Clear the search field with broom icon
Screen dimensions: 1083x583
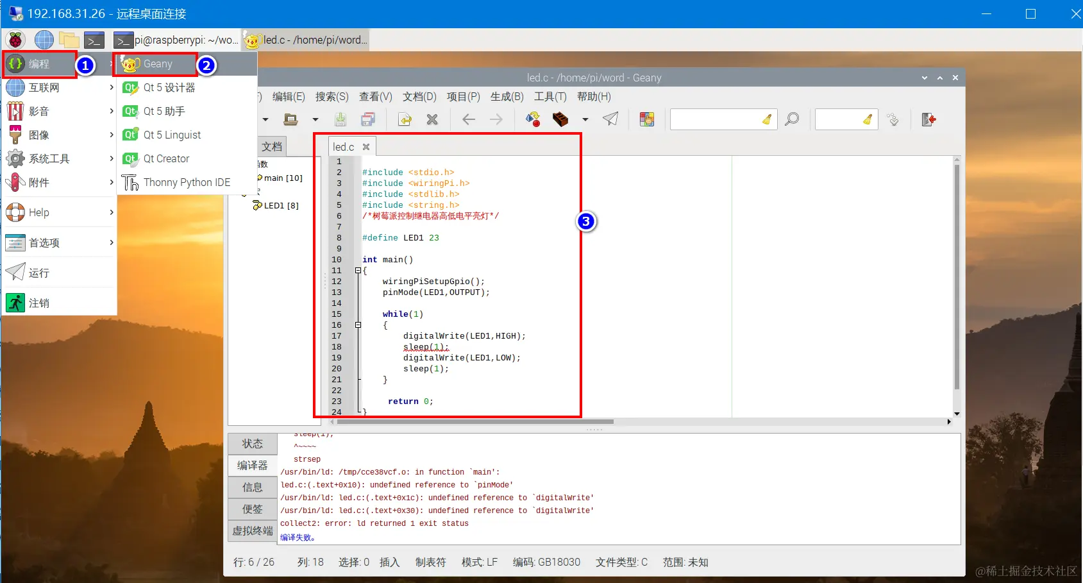(767, 119)
